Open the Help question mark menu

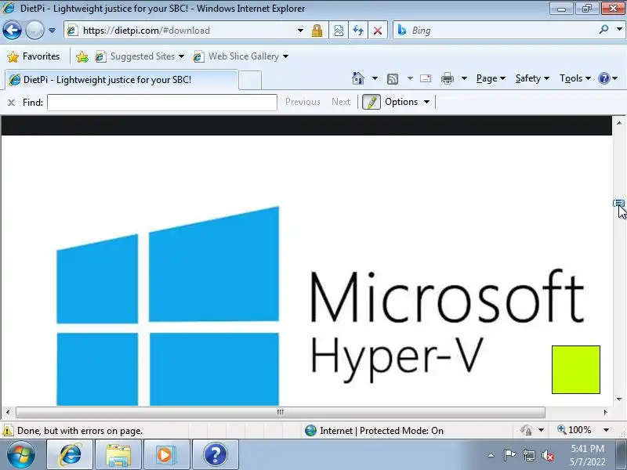tap(608, 78)
